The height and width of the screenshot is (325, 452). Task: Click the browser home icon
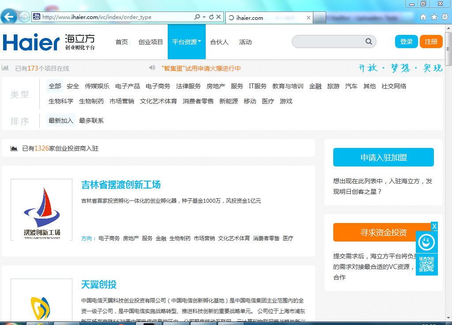(423, 17)
